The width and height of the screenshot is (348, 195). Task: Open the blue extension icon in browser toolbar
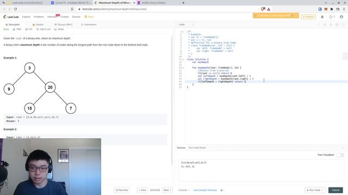tap(320, 9)
